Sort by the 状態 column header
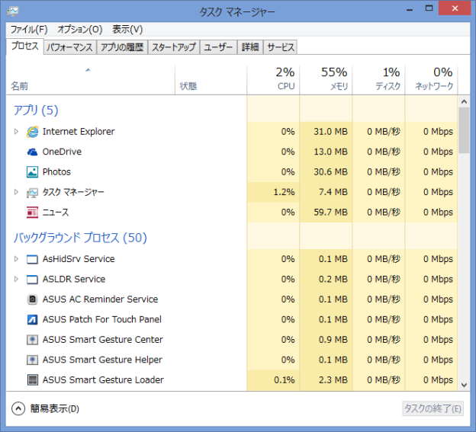The image size is (476, 432). 211,80
